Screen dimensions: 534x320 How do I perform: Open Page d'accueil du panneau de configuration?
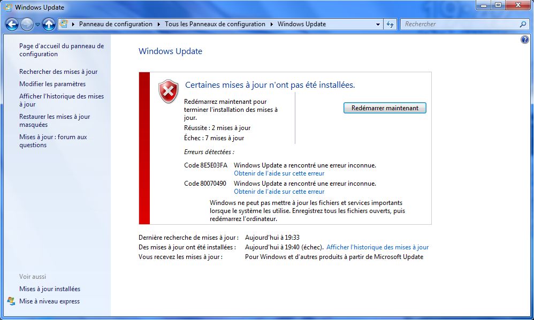point(62,50)
